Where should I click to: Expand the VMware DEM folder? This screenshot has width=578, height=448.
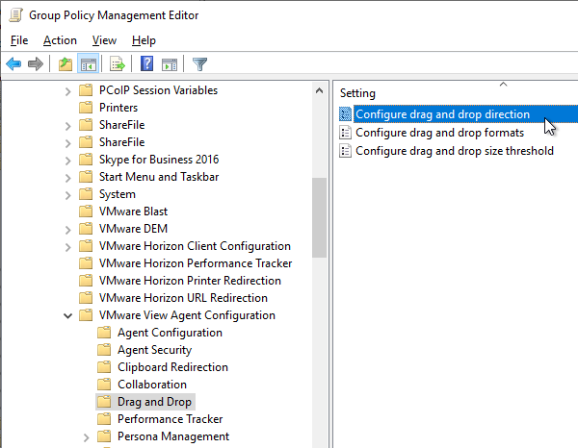67,230
